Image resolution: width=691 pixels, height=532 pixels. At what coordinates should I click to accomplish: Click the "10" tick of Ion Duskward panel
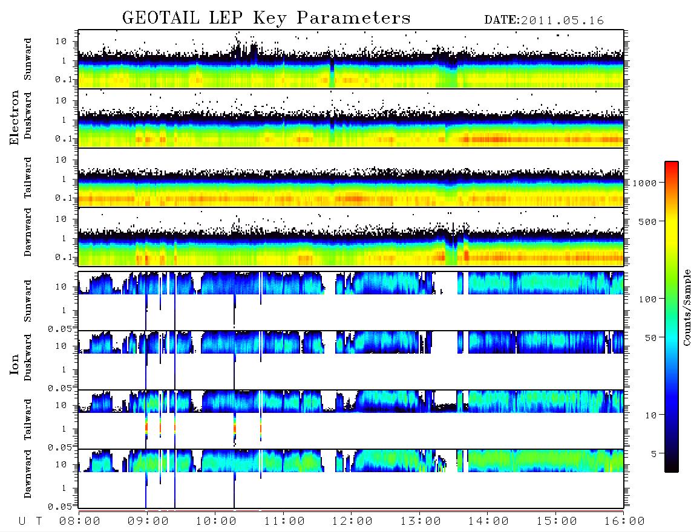pos(61,346)
